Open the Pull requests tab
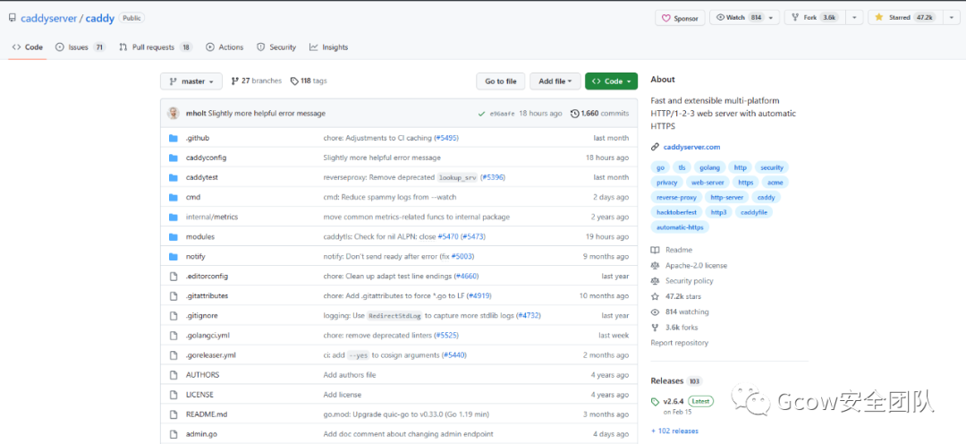The height and width of the screenshot is (444, 966). tap(156, 47)
